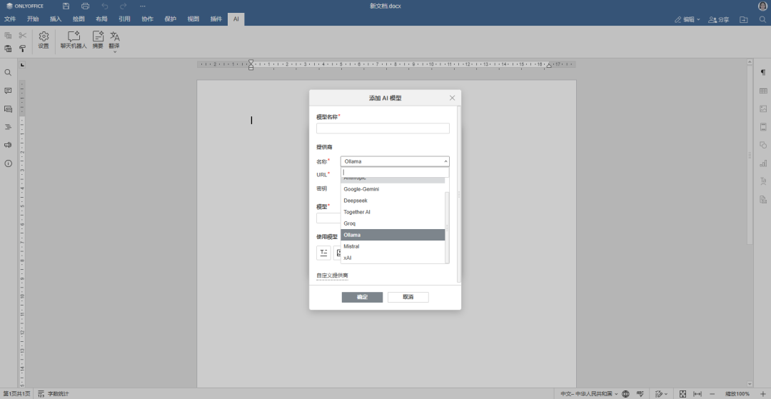The width and height of the screenshot is (771, 399).
Task: Select Mistral from provider list
Action: [393, 246]
